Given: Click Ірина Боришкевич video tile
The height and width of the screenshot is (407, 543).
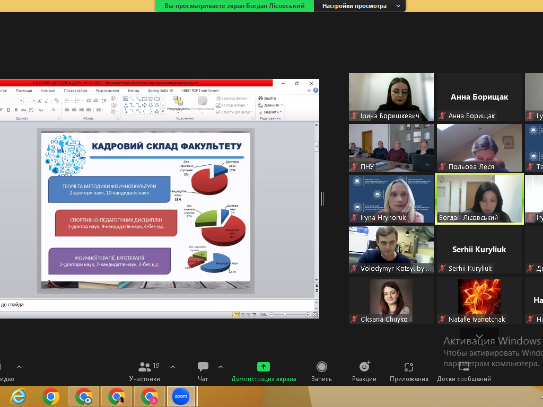Looking at the screenshot, I should point(391,97).
